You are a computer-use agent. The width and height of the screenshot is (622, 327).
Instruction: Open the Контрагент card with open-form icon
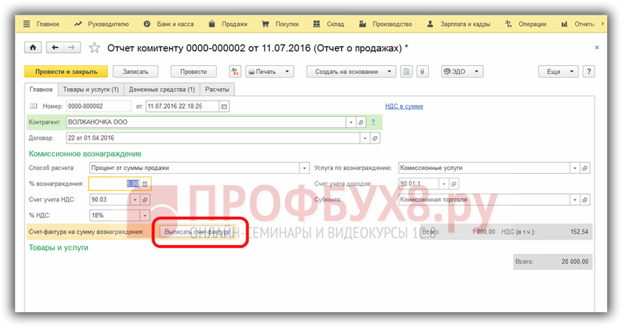tap(361, 122)
